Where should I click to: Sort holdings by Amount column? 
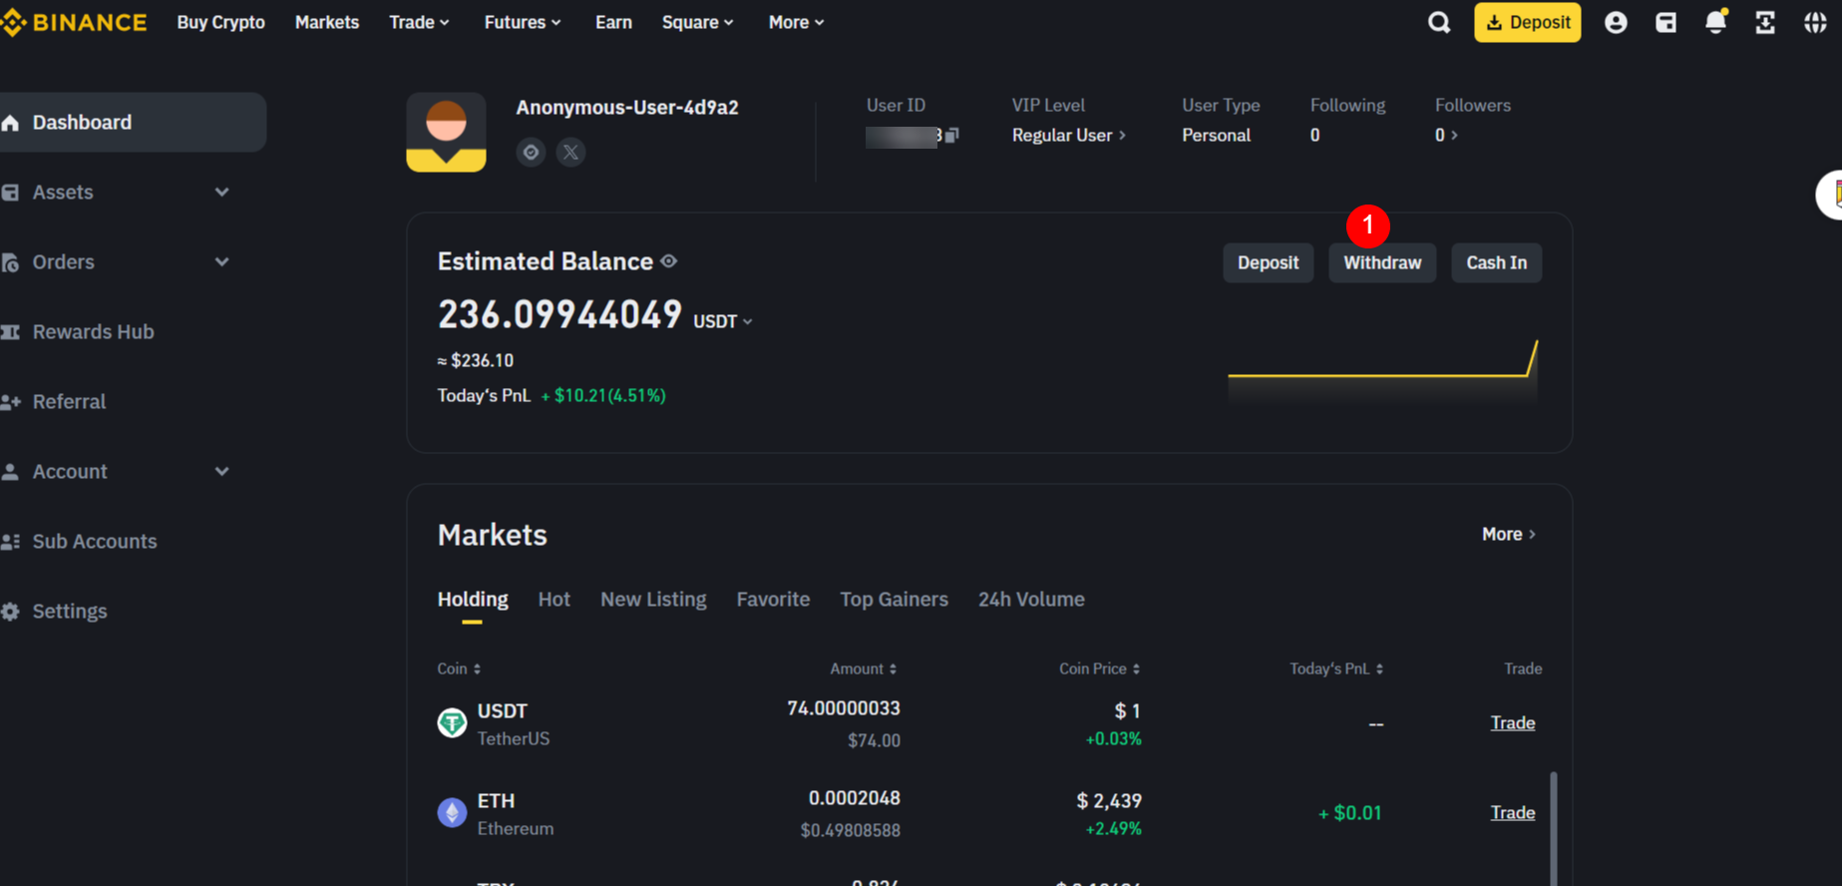[x=864, y=668]
